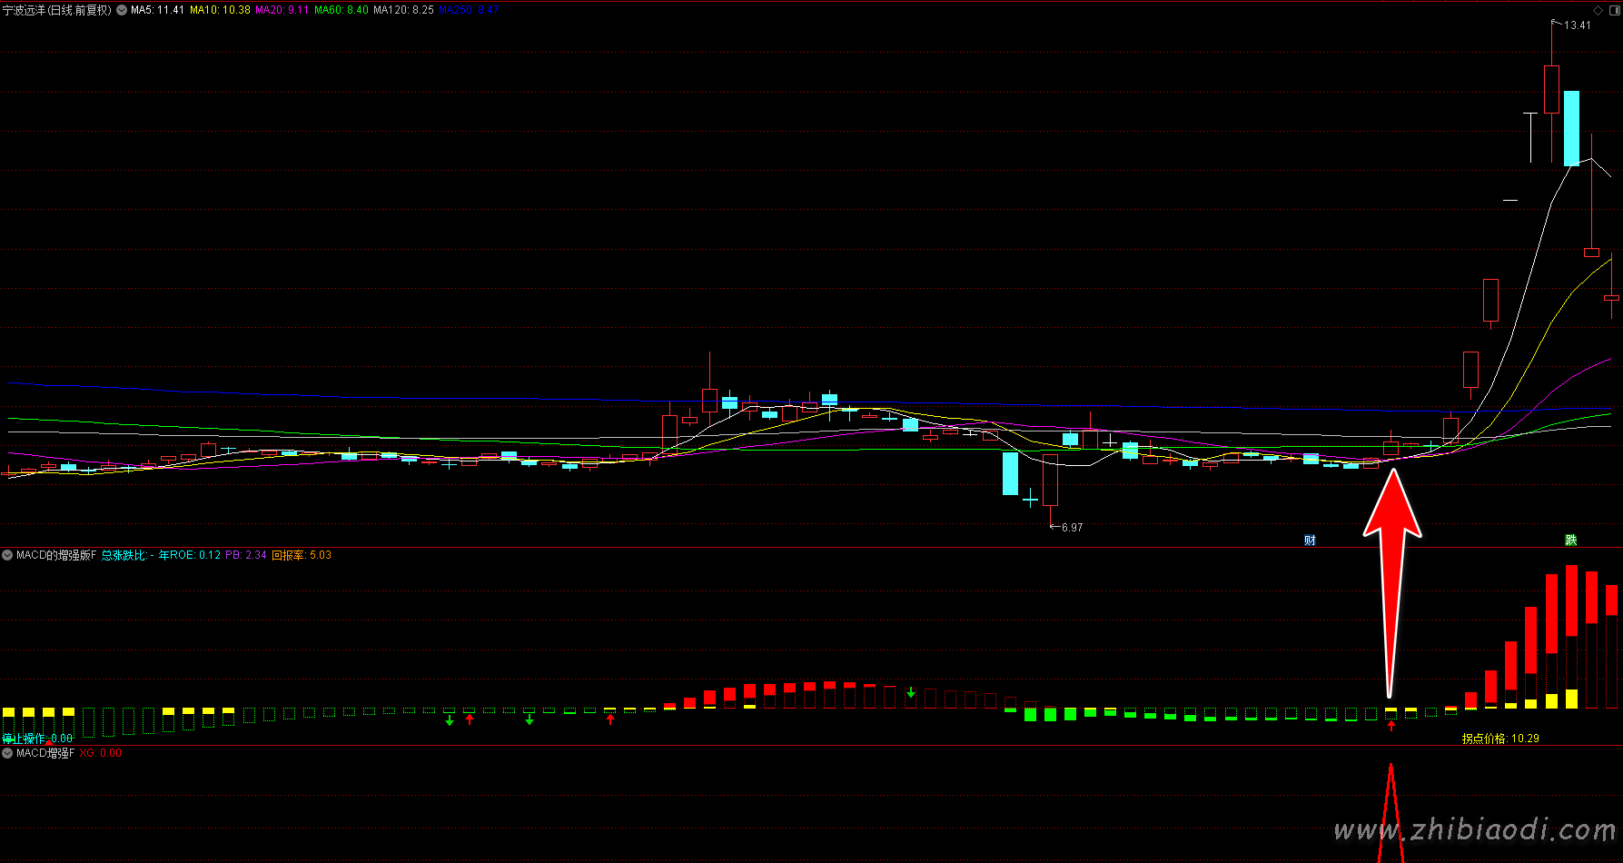Screen dimensions: 1623x863
Task: Open the MACD增强F indicator dropdown
Action: [8, 753]
